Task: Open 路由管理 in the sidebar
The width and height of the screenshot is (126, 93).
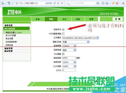Action: pyautogui.click(x=9, y=51)
